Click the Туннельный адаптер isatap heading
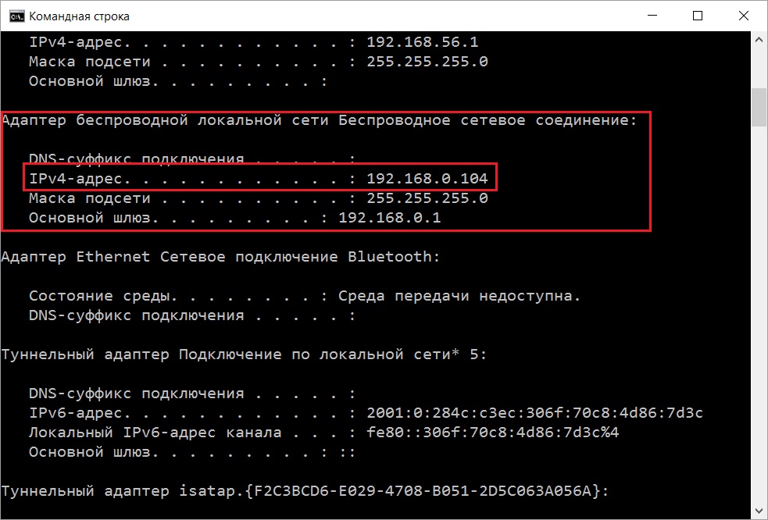 305,491
